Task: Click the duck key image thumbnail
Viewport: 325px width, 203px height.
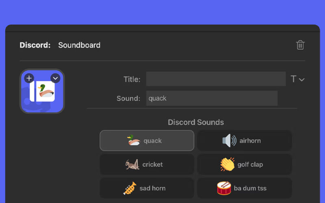Action: click(x=42, y=91)
